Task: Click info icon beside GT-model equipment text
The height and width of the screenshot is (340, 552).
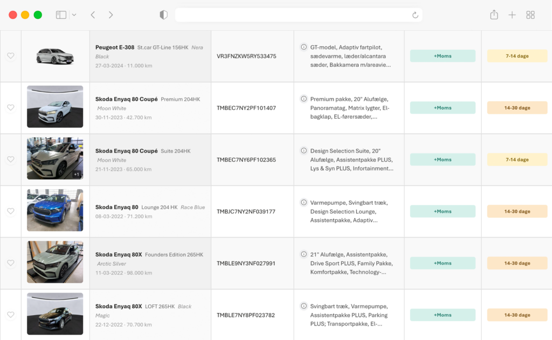Action: tap(303, 47)
